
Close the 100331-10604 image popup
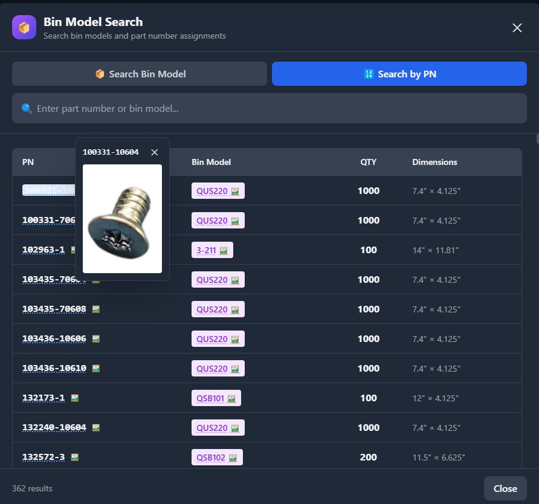click(x=155, y=152)
